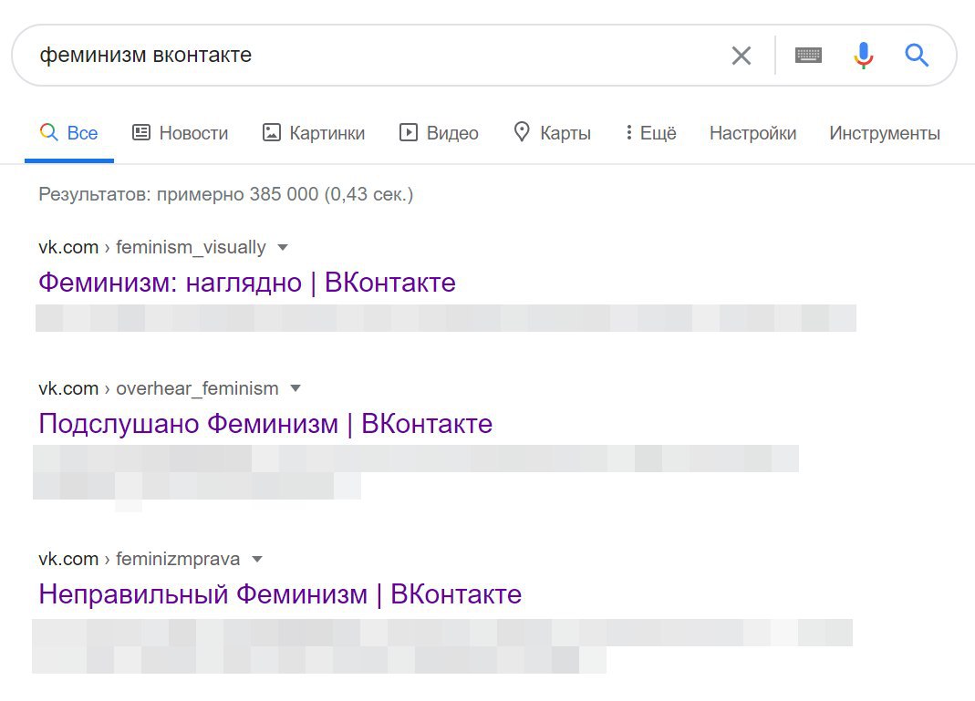The height and width of the screenshot is (701, 975).
Task: Select the Все tab
Action: [69, 133]
